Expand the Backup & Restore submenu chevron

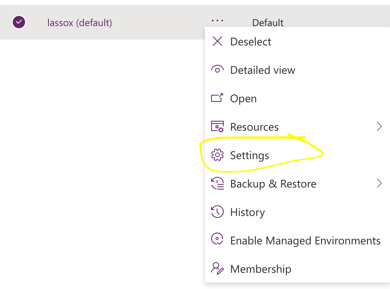(x=379, y=184)
